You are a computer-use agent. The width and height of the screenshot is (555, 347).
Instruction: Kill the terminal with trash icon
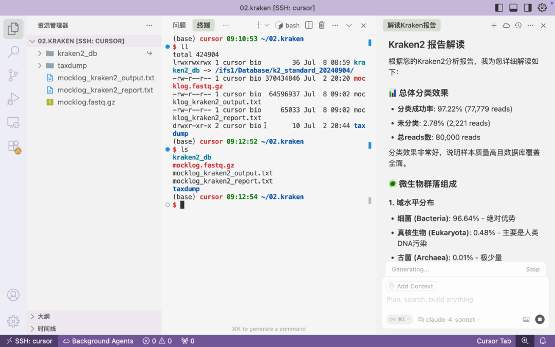pos(321,25)
